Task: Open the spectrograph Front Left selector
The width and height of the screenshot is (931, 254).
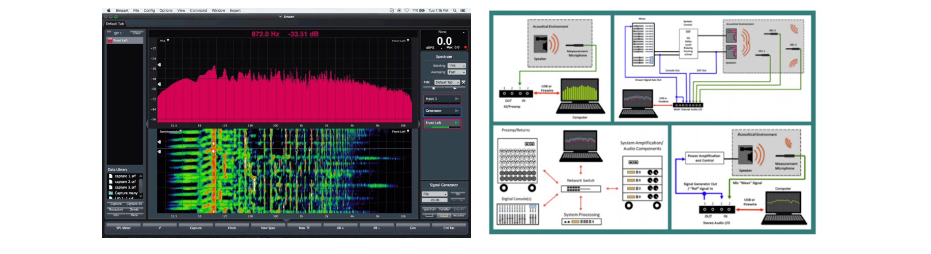Action: click(x=401, y=131)
